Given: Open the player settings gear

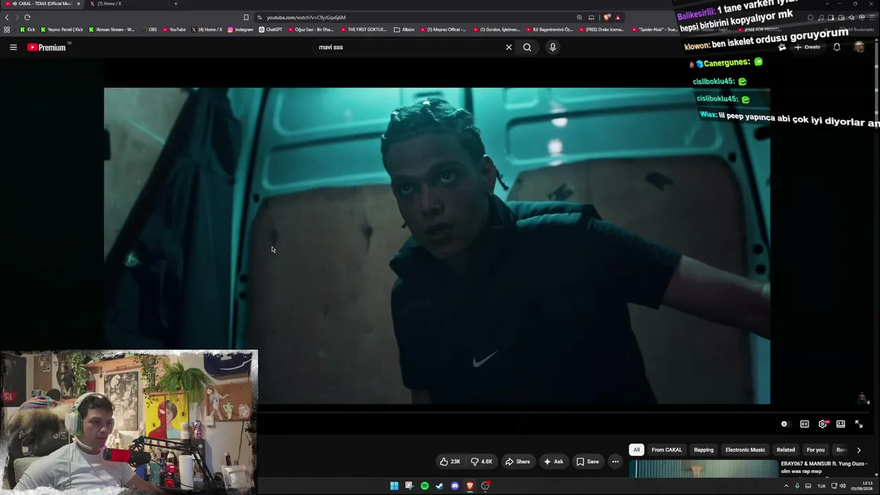Looking at the screenshot, I should [823, 424].
